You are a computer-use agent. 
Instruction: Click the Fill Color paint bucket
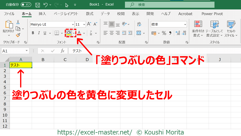point(69,33)
